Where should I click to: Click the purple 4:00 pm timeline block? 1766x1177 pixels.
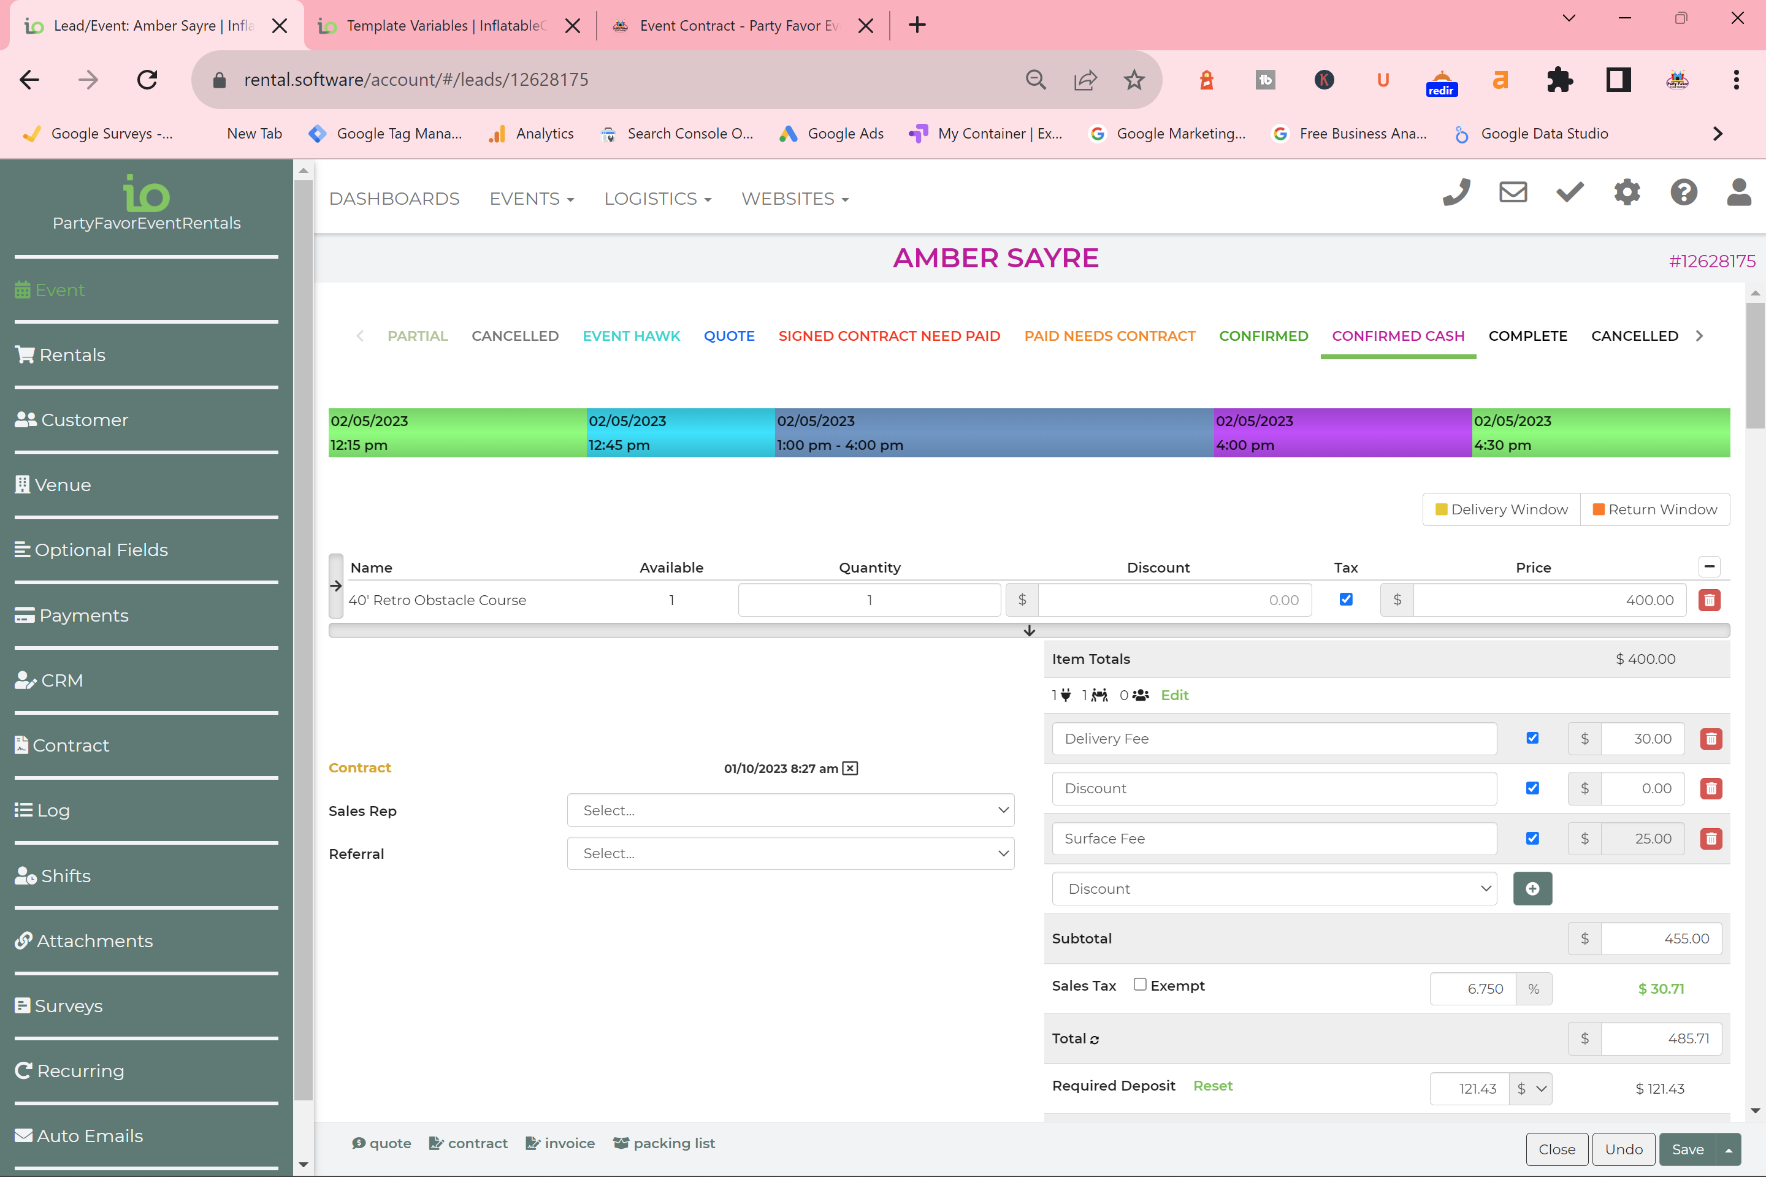click(x=1342, y=432)
